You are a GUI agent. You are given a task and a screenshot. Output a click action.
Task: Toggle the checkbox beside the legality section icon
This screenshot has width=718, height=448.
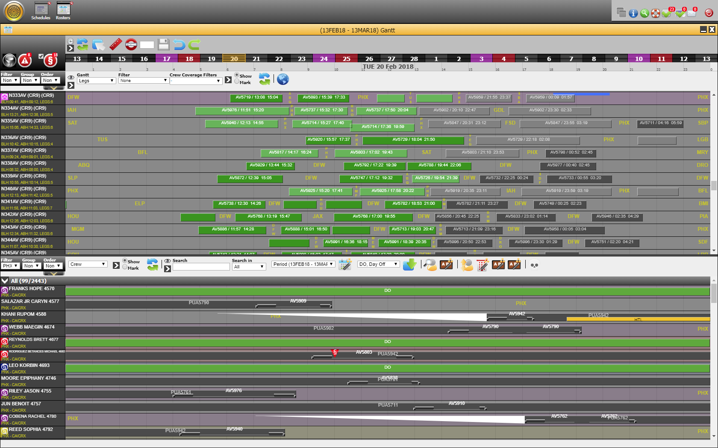point(41,56)
